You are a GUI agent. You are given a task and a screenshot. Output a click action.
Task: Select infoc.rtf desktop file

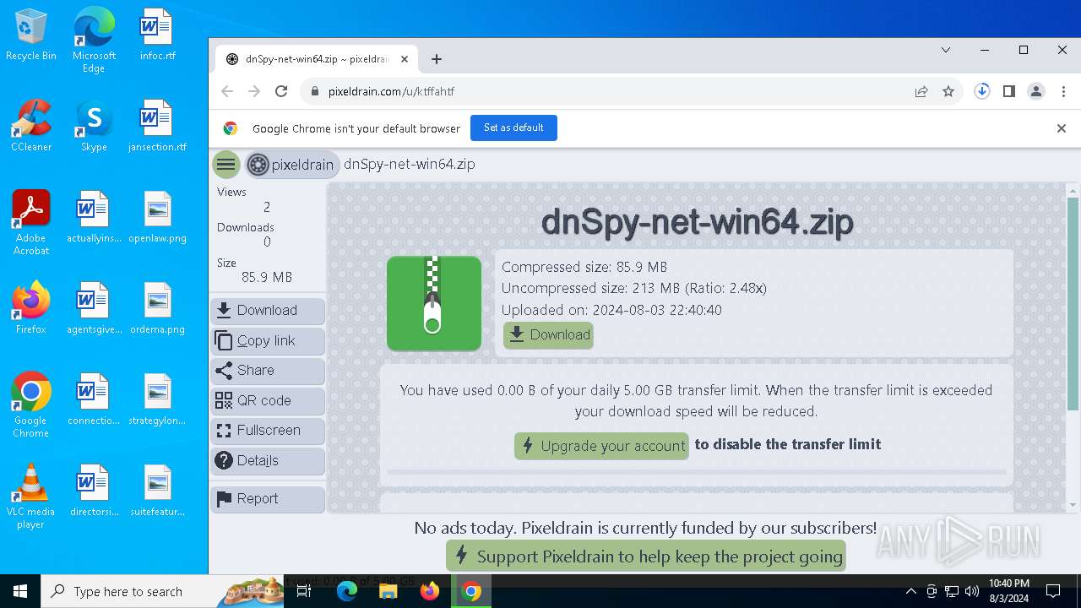pyautogui.click(x=157, y=35)
